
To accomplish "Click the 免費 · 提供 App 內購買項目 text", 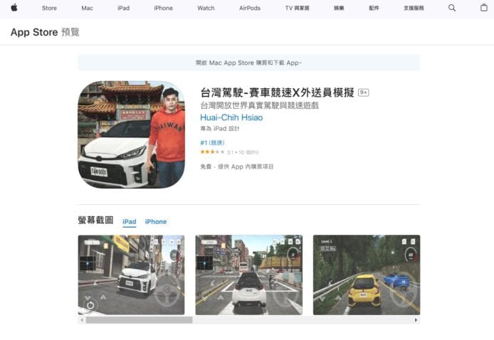I will pos(237,166).
